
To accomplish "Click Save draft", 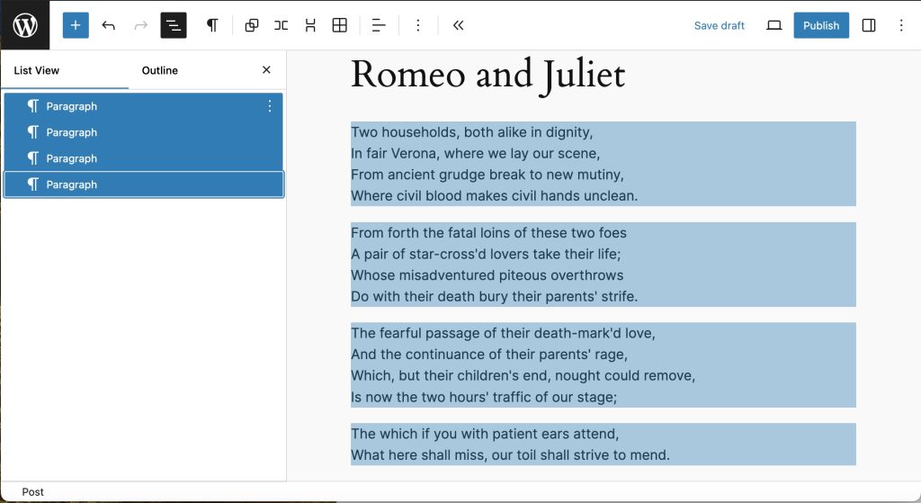I will (719, 26).
